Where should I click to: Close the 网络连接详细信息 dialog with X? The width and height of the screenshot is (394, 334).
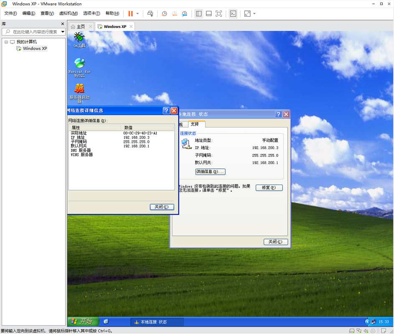coord(174,111)
